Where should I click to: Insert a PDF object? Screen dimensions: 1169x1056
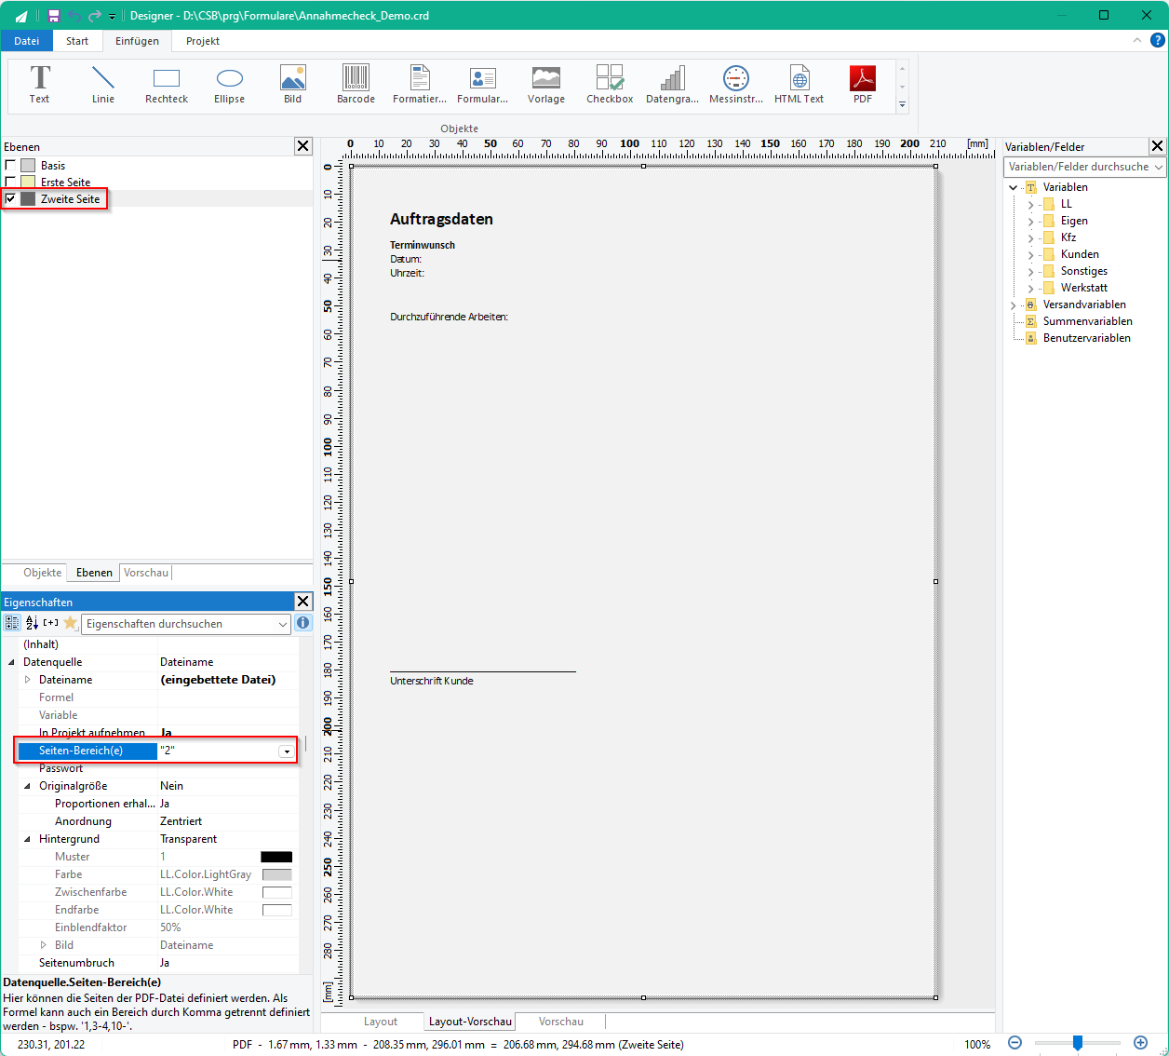tap(863, 85)
